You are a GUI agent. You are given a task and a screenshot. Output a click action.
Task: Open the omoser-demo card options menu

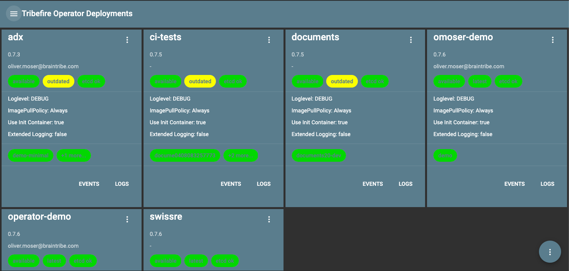(x=553, y=40)
